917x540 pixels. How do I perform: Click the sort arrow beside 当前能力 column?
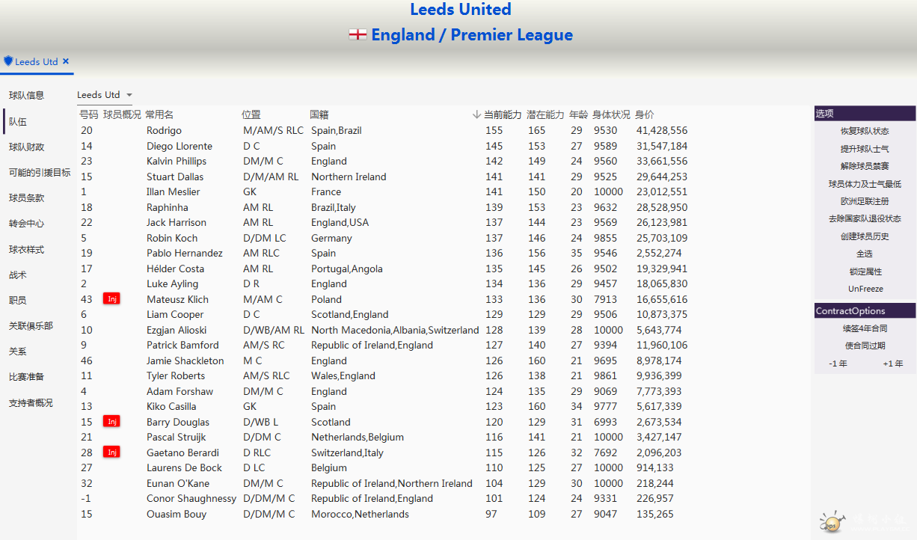pos(476,114)
